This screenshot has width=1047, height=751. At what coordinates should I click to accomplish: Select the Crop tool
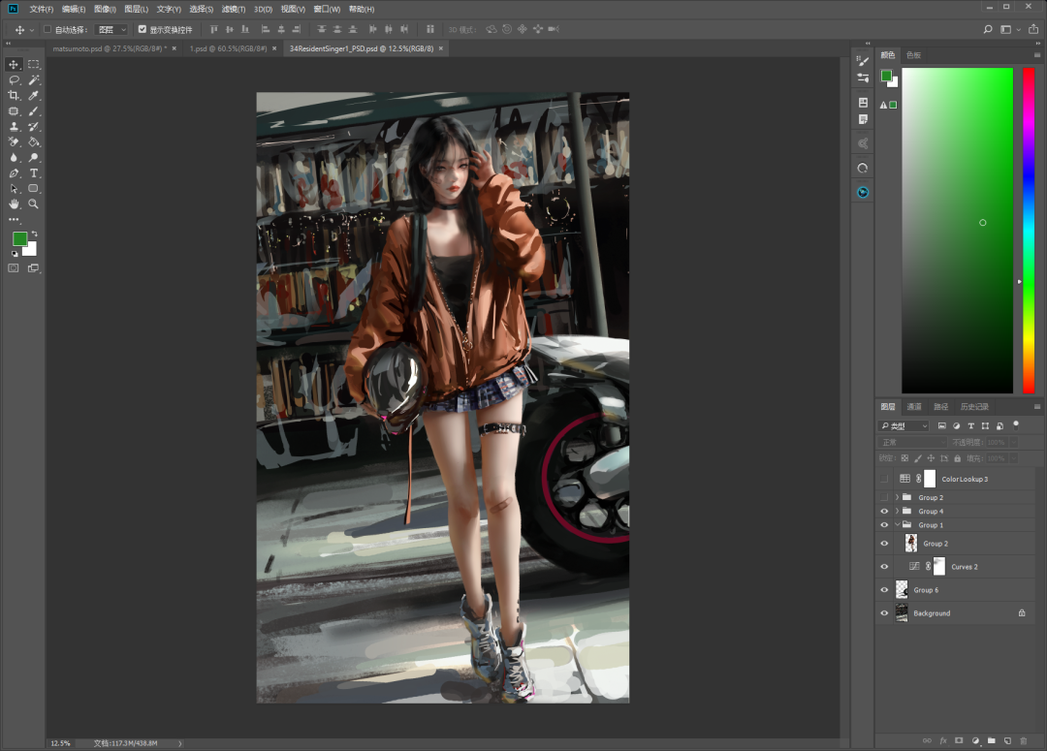(x=14, y=95)
